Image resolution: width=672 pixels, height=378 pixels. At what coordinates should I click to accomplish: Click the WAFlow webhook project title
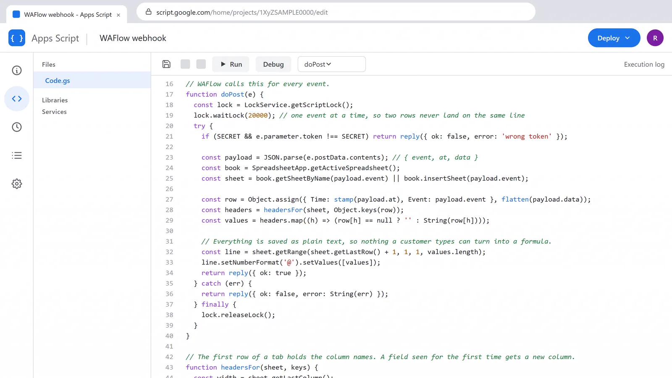click(x=133, y=38)
